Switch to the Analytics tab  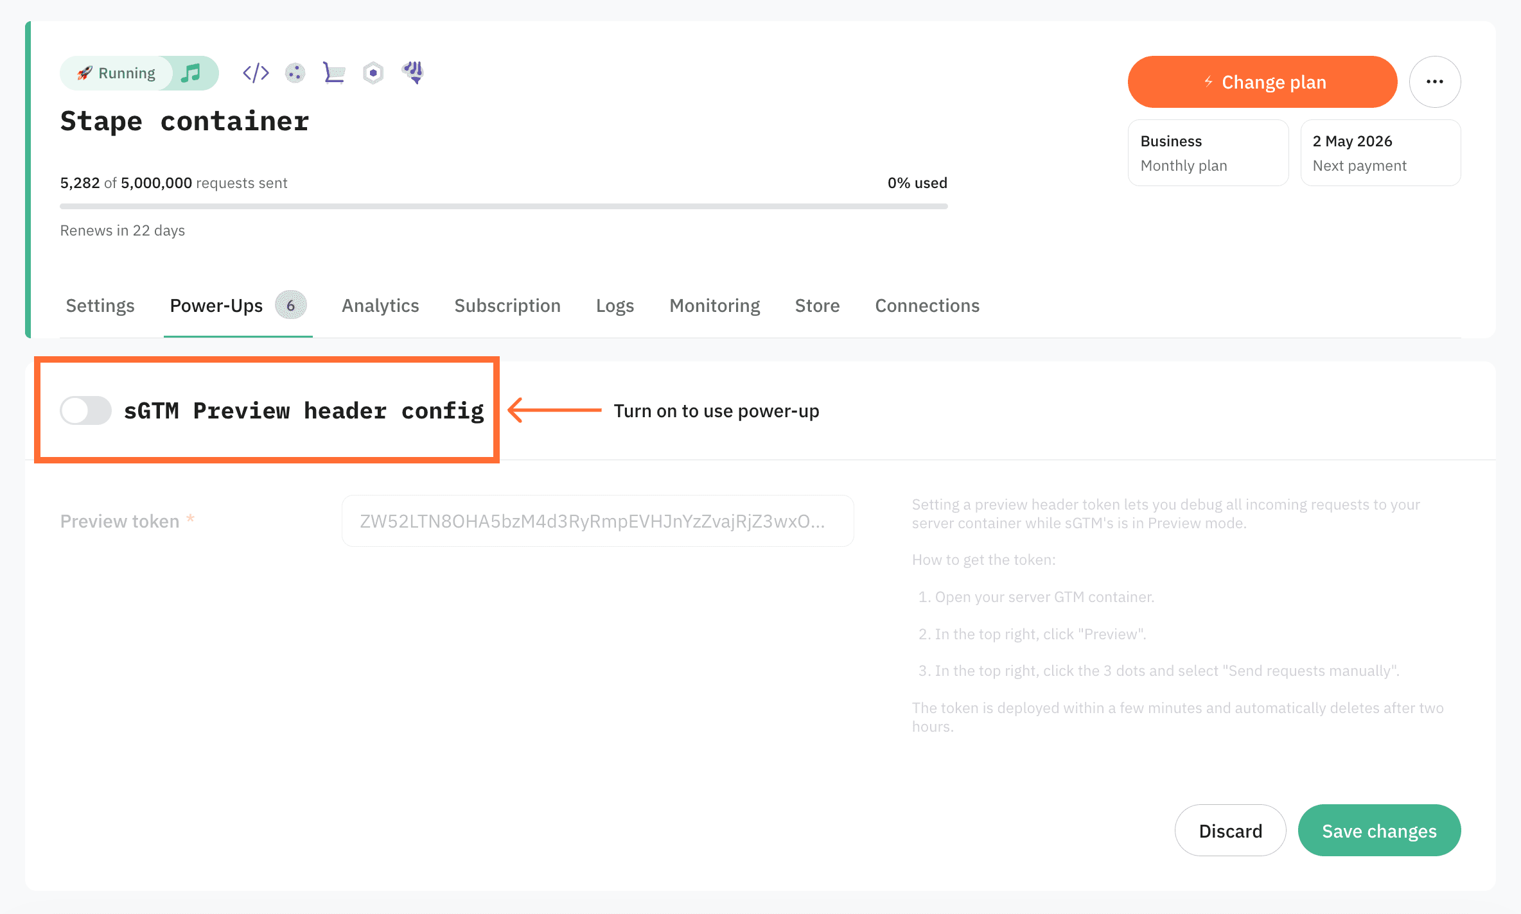click(x=380, y=306)
